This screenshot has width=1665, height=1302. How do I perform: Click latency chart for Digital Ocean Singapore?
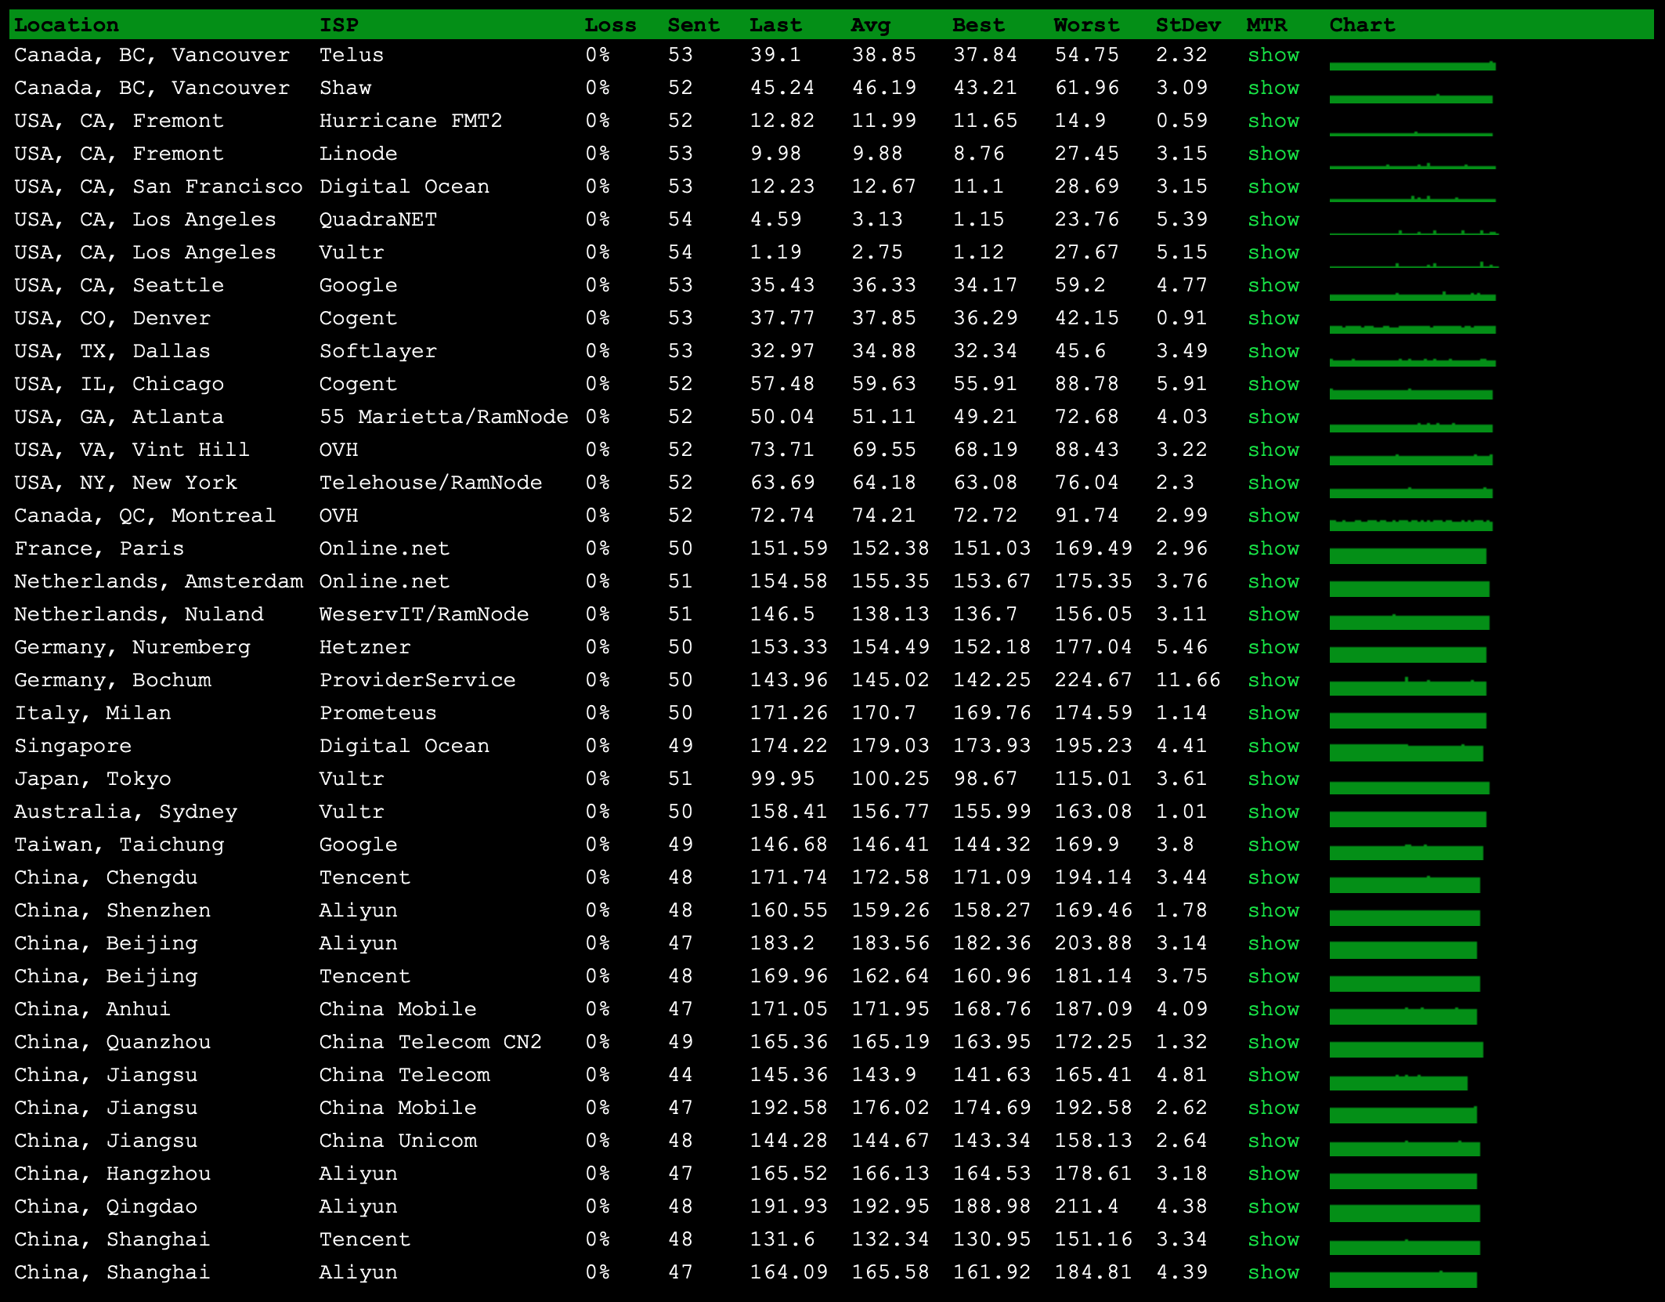(1406, 753)
